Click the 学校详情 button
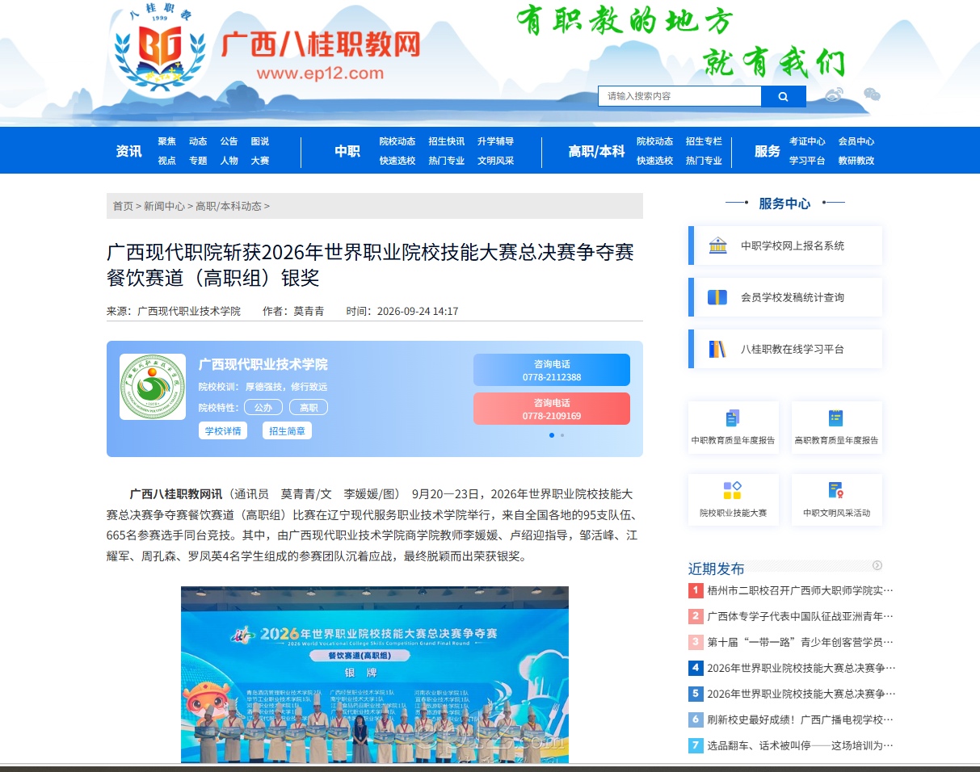Viewport: 980px width, 772px height. pyautogui.click(x=223, y=431)
